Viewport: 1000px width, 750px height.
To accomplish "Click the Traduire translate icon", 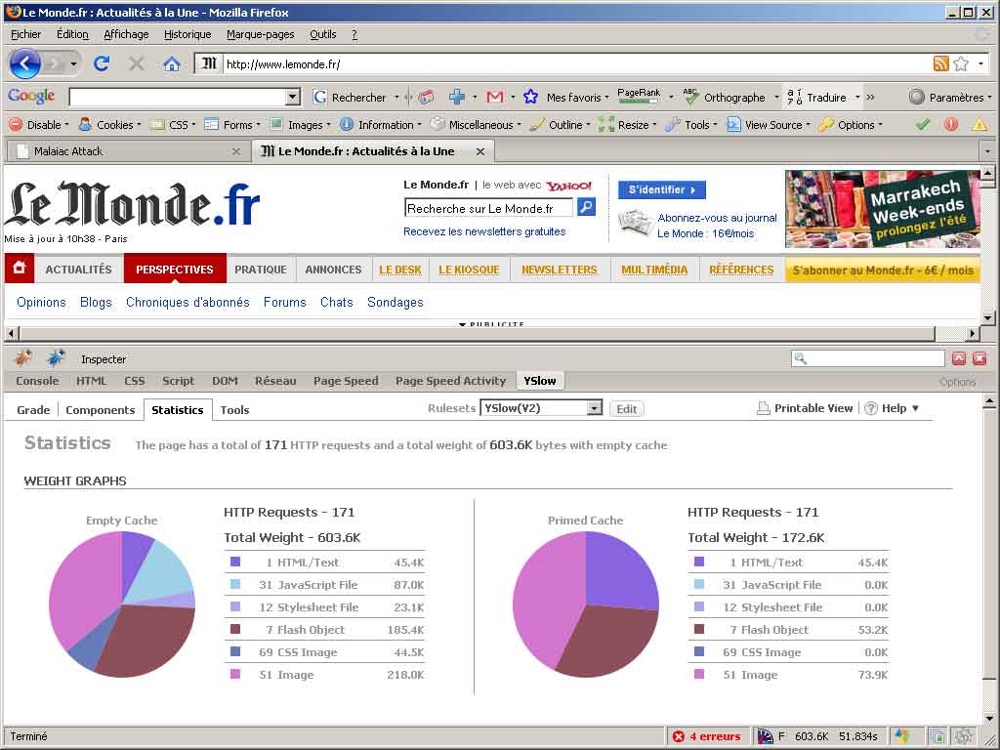I will coord(795,97).
